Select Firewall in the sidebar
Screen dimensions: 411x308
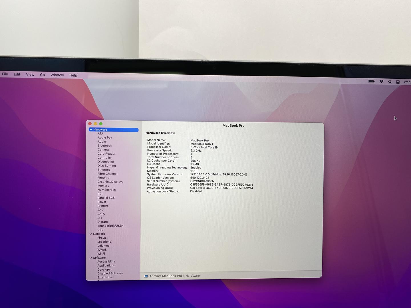point(103,238)
